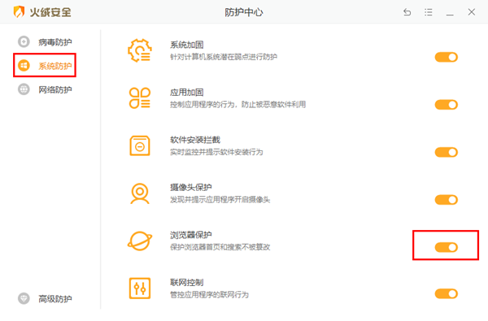Click description 发现并提示应用程序开启摄像头
The height and width of the screenshot is (321, 488).
point(220,200)
